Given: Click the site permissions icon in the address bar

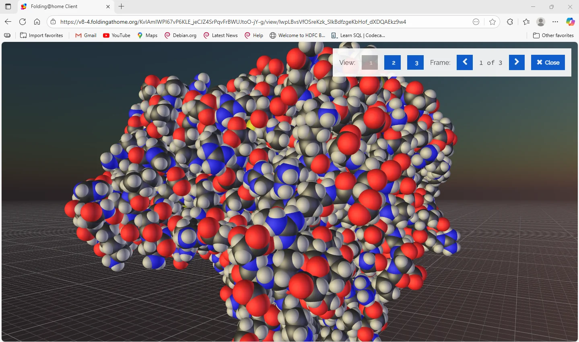Looking at the screenshot, I should tap(53, 22).
